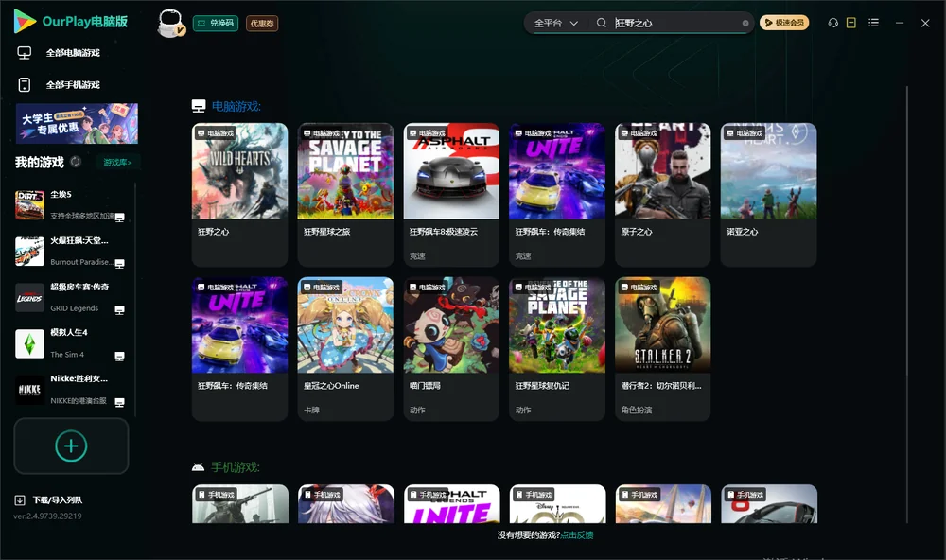This screenshot has height=560, width=946.
Task: Open the 极速会员 membership button
Action: click(784, 23)
